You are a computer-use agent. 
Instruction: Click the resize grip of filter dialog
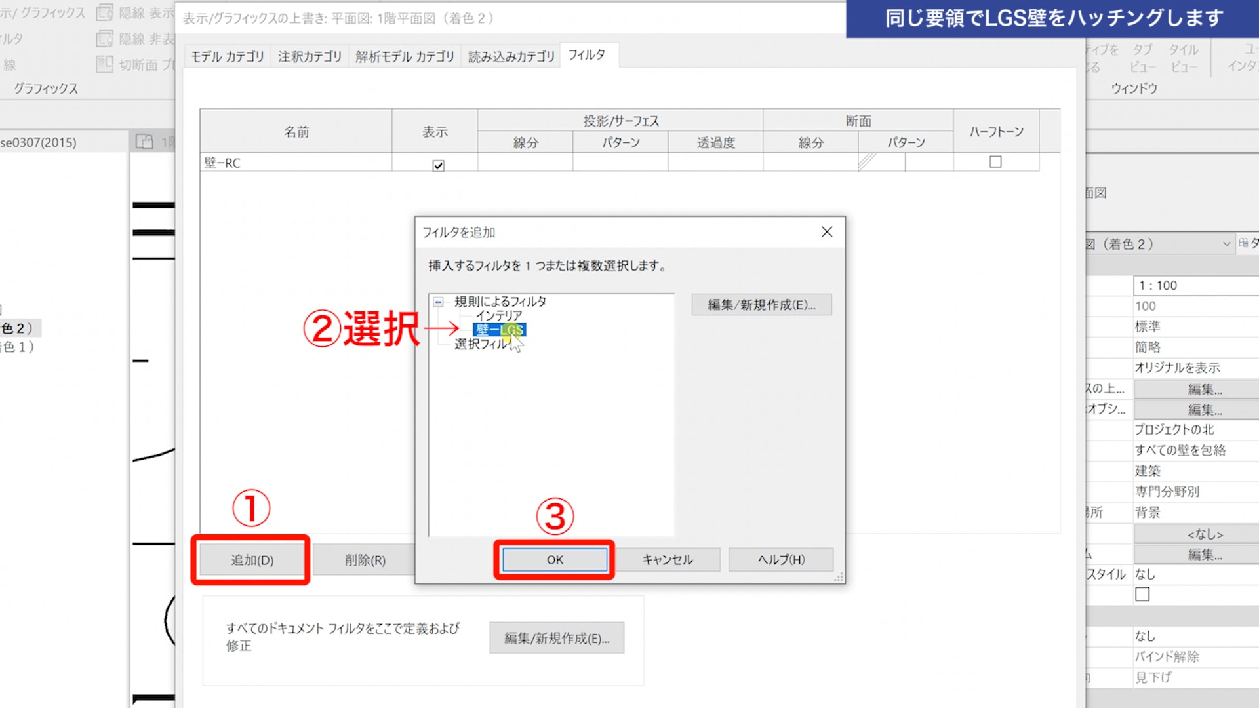(839, 578)
